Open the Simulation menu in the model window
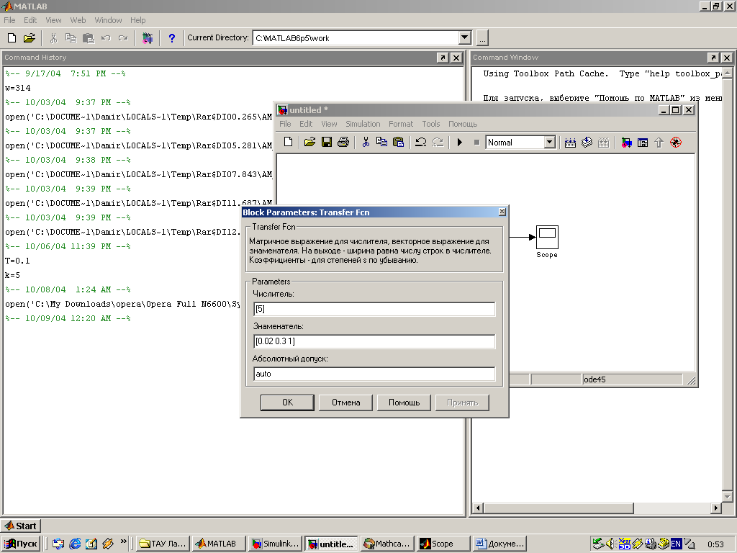737x553 pixels. 362,124
